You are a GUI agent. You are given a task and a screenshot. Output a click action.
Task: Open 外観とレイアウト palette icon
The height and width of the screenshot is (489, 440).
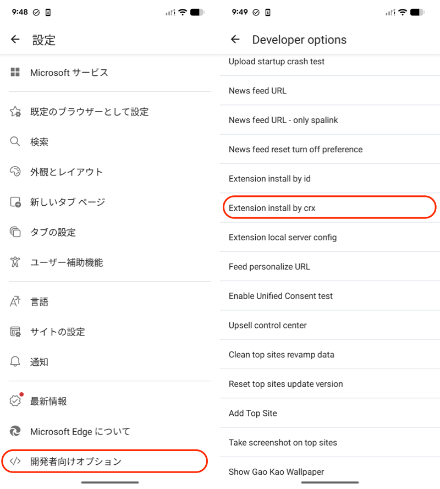[15, 172]
